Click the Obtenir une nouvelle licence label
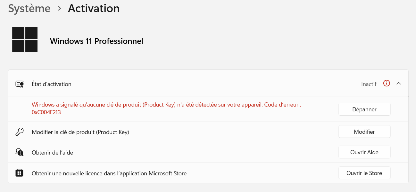This screenshot has height=192, width=416. click(109, 173)
